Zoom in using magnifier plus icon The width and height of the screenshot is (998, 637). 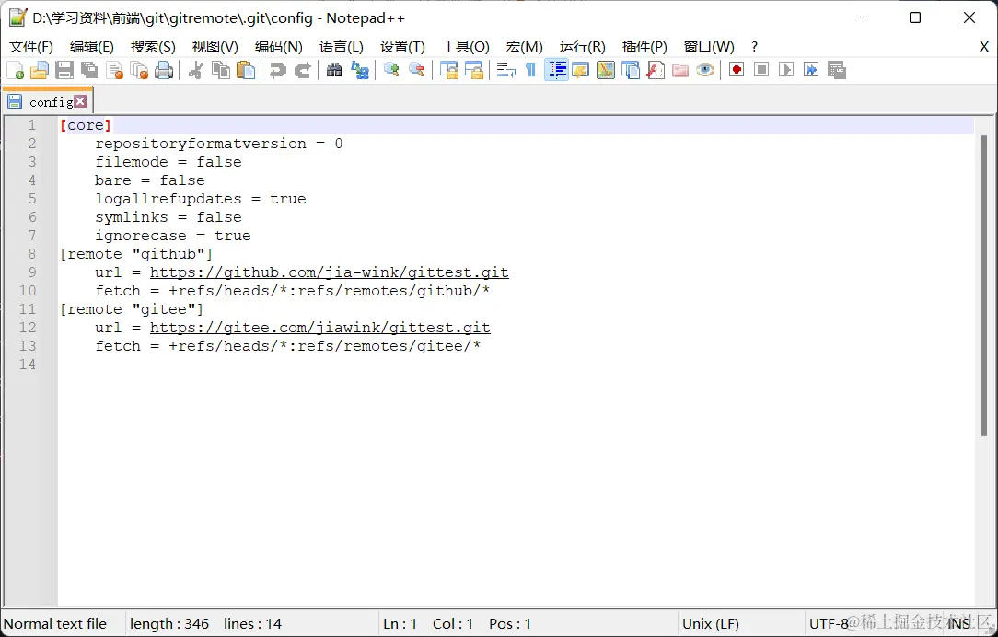point(391,70)
